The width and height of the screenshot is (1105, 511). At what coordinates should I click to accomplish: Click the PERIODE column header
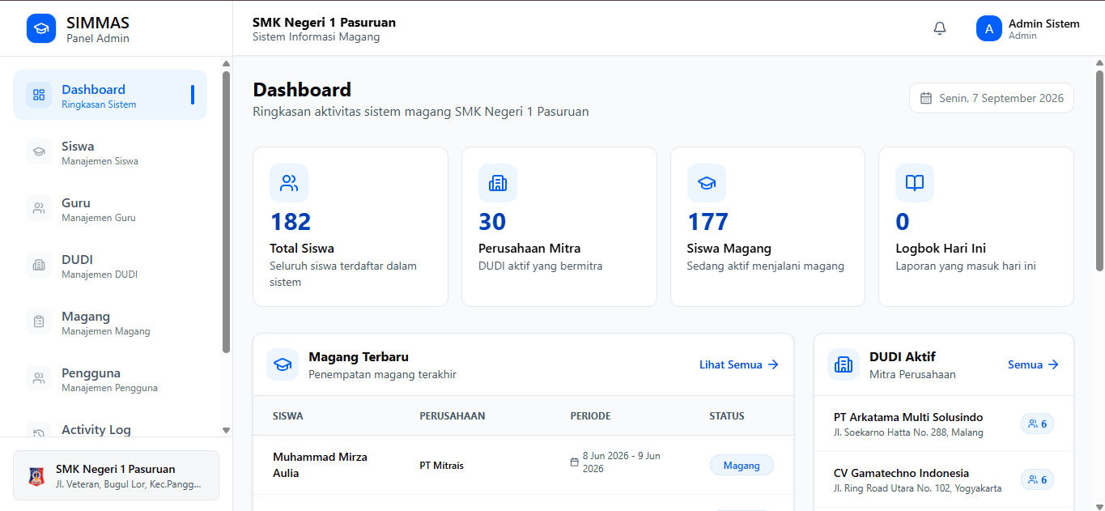591,416
